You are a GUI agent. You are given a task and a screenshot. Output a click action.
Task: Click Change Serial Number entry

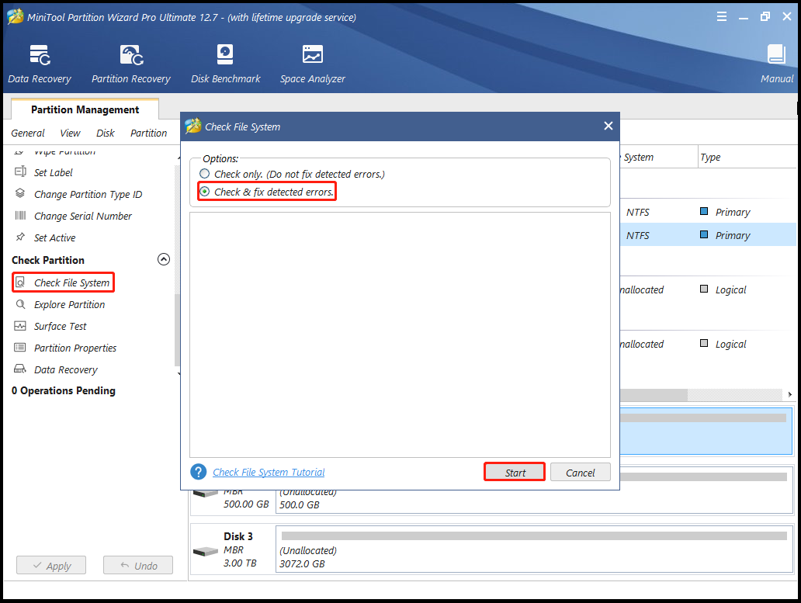[83, 216]
